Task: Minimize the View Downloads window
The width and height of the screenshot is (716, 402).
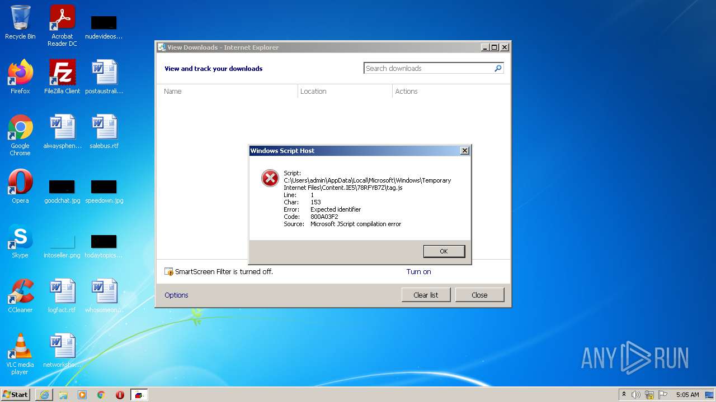Action: [485, 47]
